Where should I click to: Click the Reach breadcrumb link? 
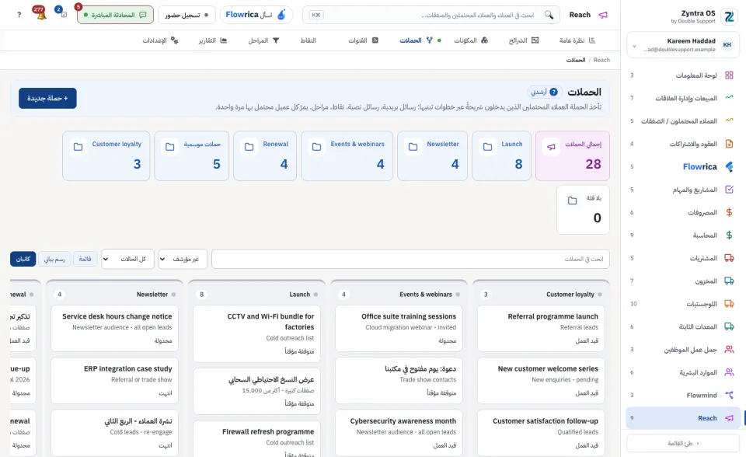pos(601,60)
